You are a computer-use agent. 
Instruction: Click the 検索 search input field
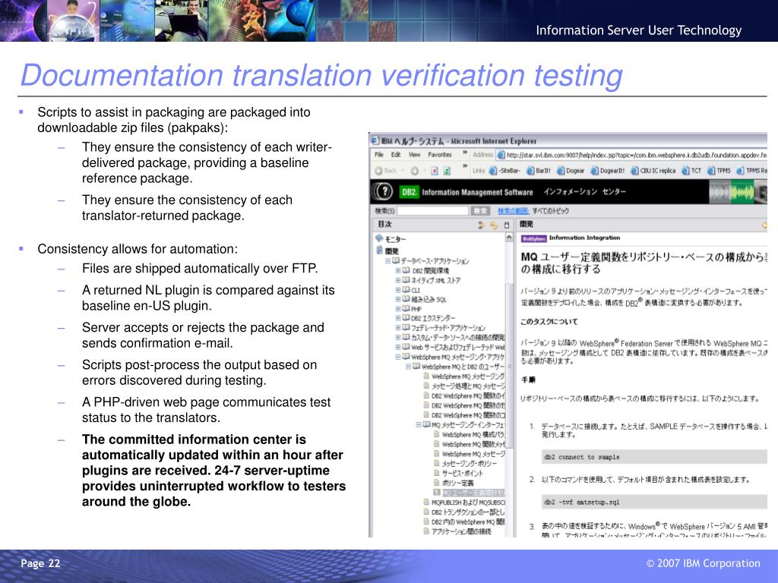432,211
